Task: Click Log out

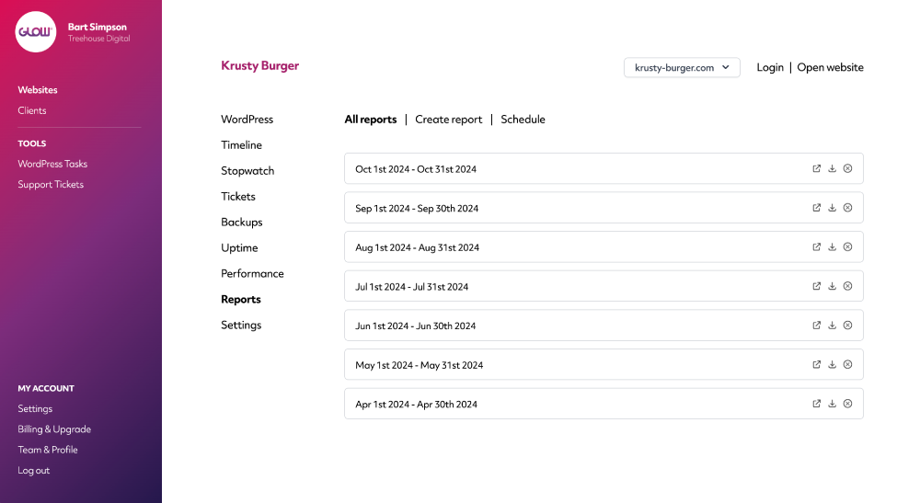Action: 33,470
